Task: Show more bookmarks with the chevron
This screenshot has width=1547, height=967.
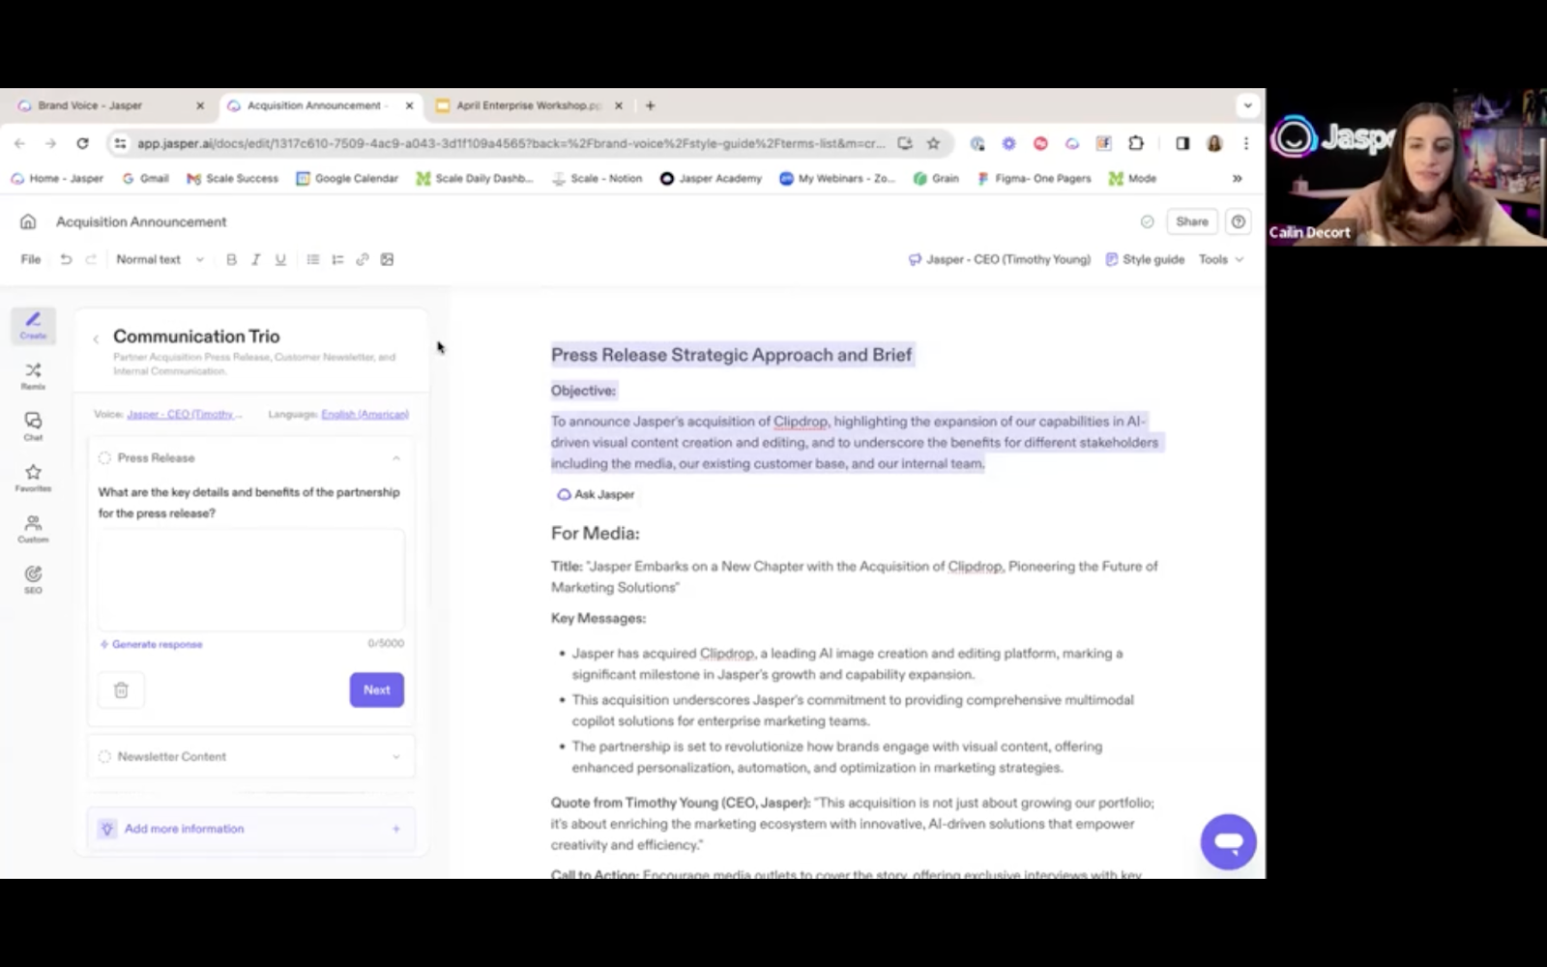Action: pos(1237,178)
